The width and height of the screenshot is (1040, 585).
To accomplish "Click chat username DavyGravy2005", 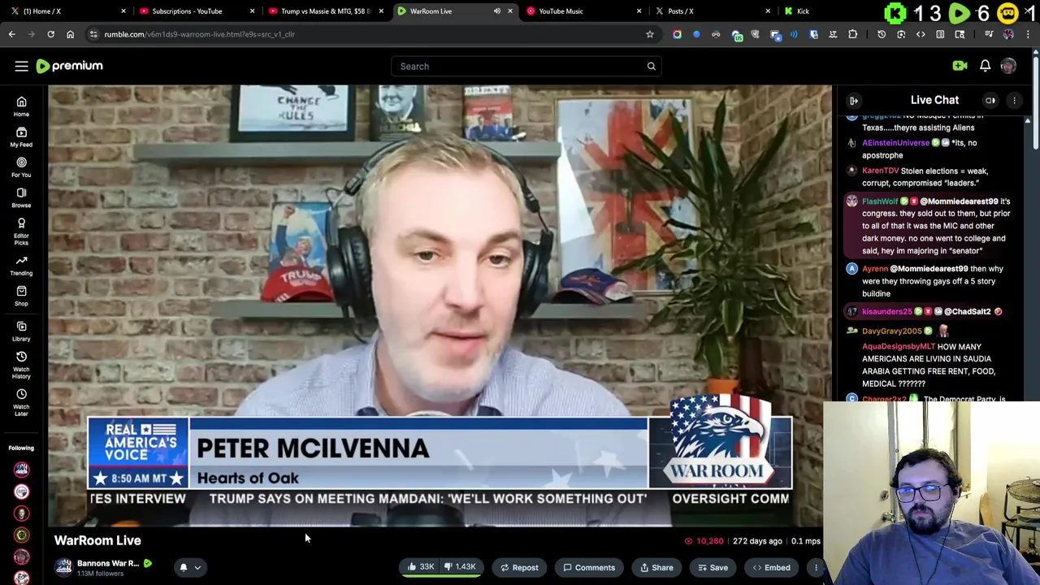I will point(891,331).
